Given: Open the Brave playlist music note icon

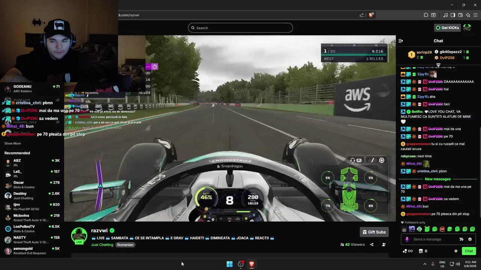Looking at the screenshot, I should pos(445,15).
